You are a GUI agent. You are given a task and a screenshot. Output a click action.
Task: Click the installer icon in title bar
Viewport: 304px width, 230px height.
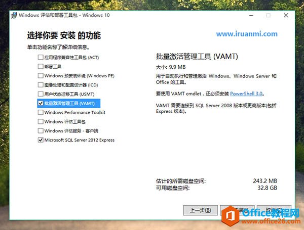(14, 15)
